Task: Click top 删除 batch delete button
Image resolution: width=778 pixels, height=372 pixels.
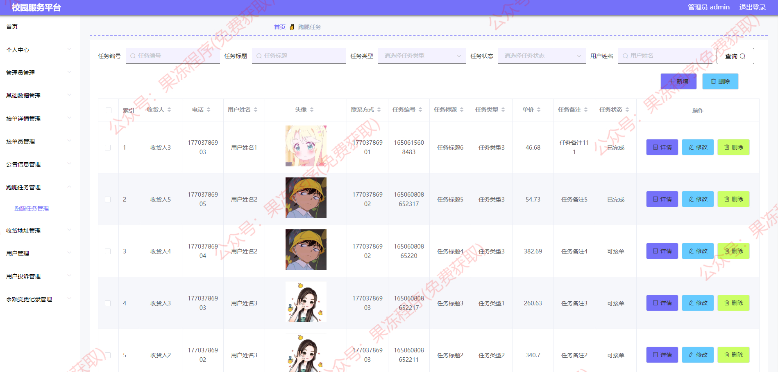Action: (720, 81)
